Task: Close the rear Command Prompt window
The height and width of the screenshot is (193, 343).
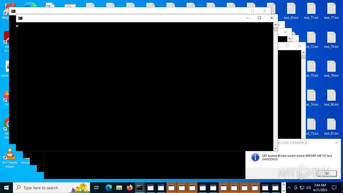Action: pos(265,11)
